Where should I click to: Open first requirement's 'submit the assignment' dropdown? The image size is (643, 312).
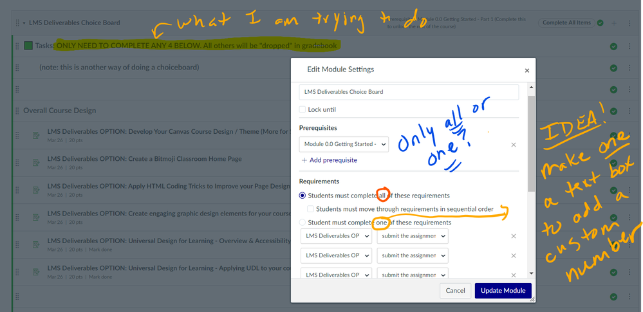click(x=412, y=236)
